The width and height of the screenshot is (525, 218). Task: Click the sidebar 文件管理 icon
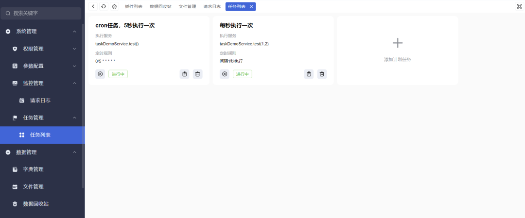tap(15, 186)
